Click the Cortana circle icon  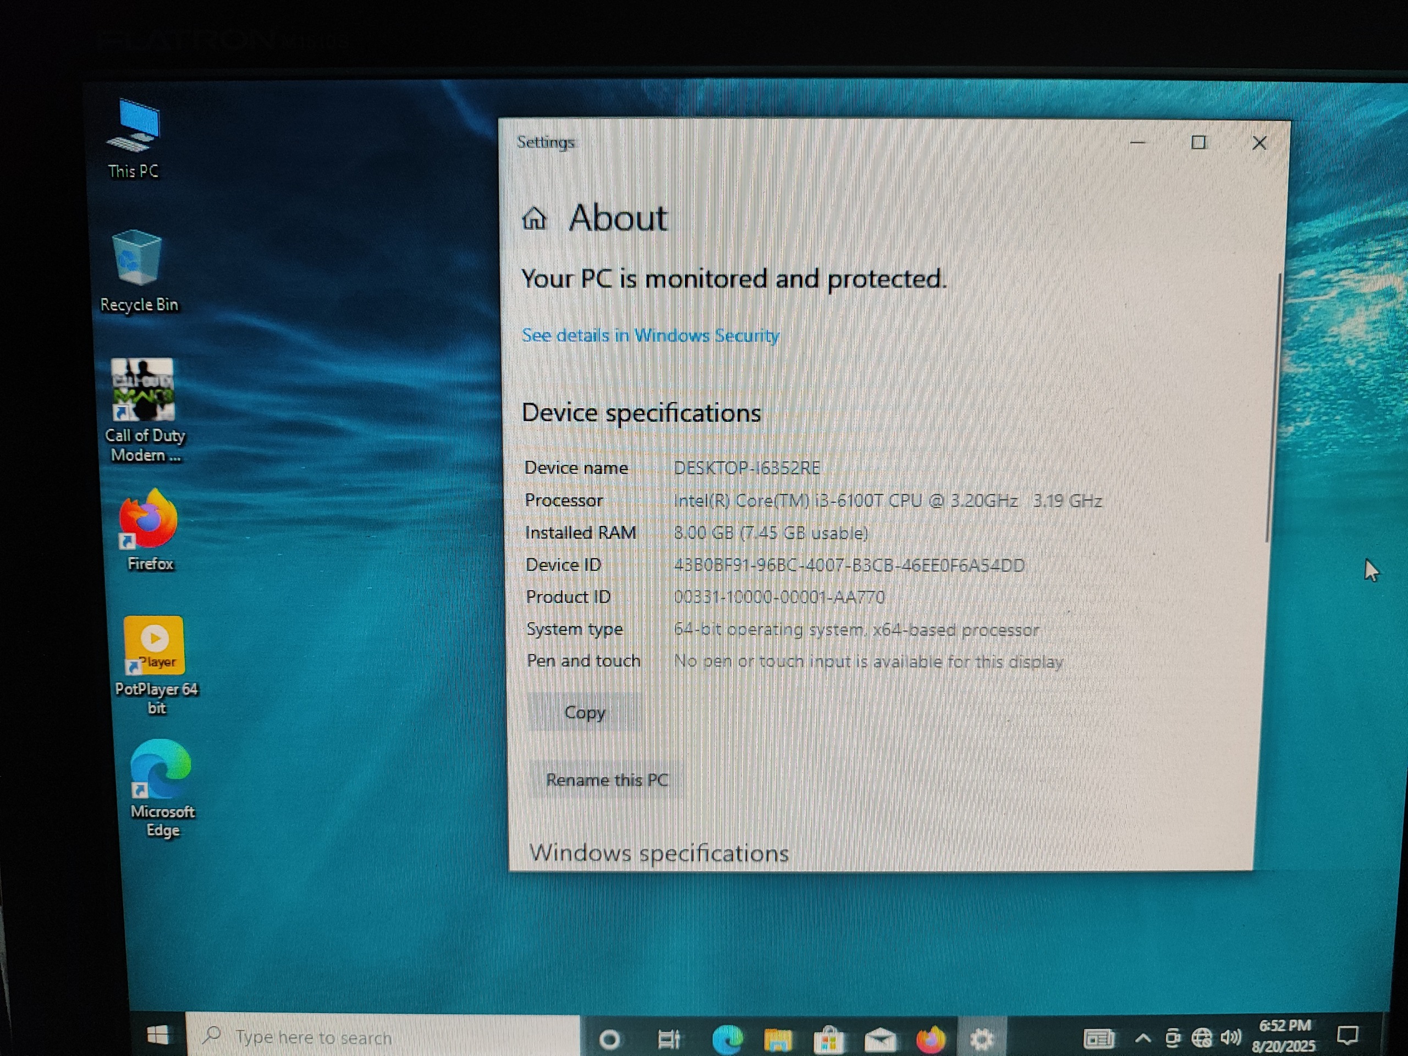pyautogui.click(x=609, y=1039)
